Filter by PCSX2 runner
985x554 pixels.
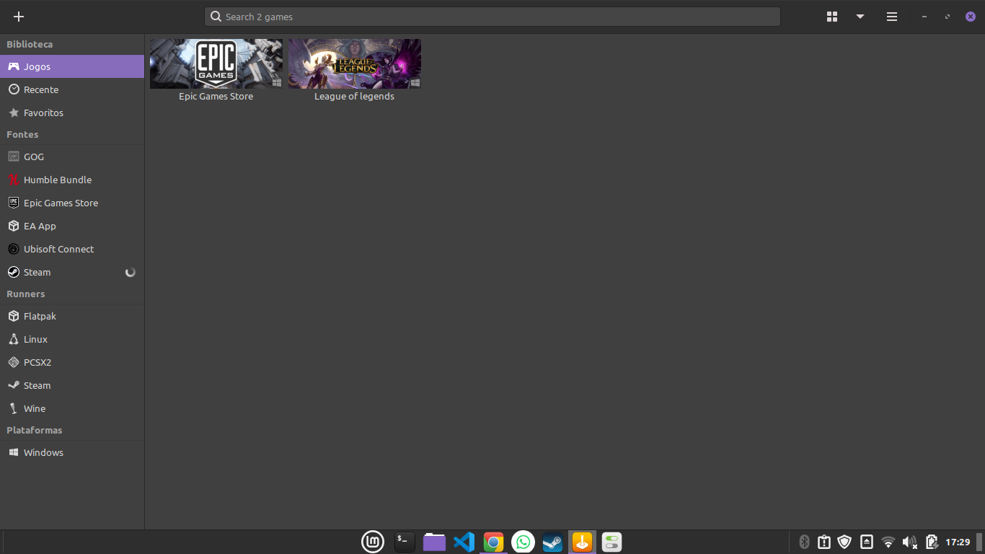37,362
